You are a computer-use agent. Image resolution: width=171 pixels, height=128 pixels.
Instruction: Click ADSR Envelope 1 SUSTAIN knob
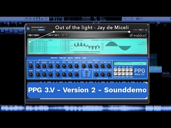pos(70,66)
